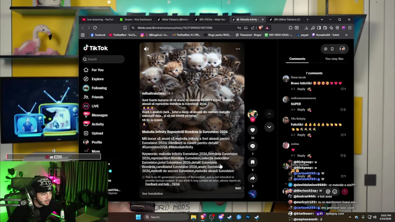Click the browser address bar URL
The height and width of the screenshot is (222, 395).
175,28
